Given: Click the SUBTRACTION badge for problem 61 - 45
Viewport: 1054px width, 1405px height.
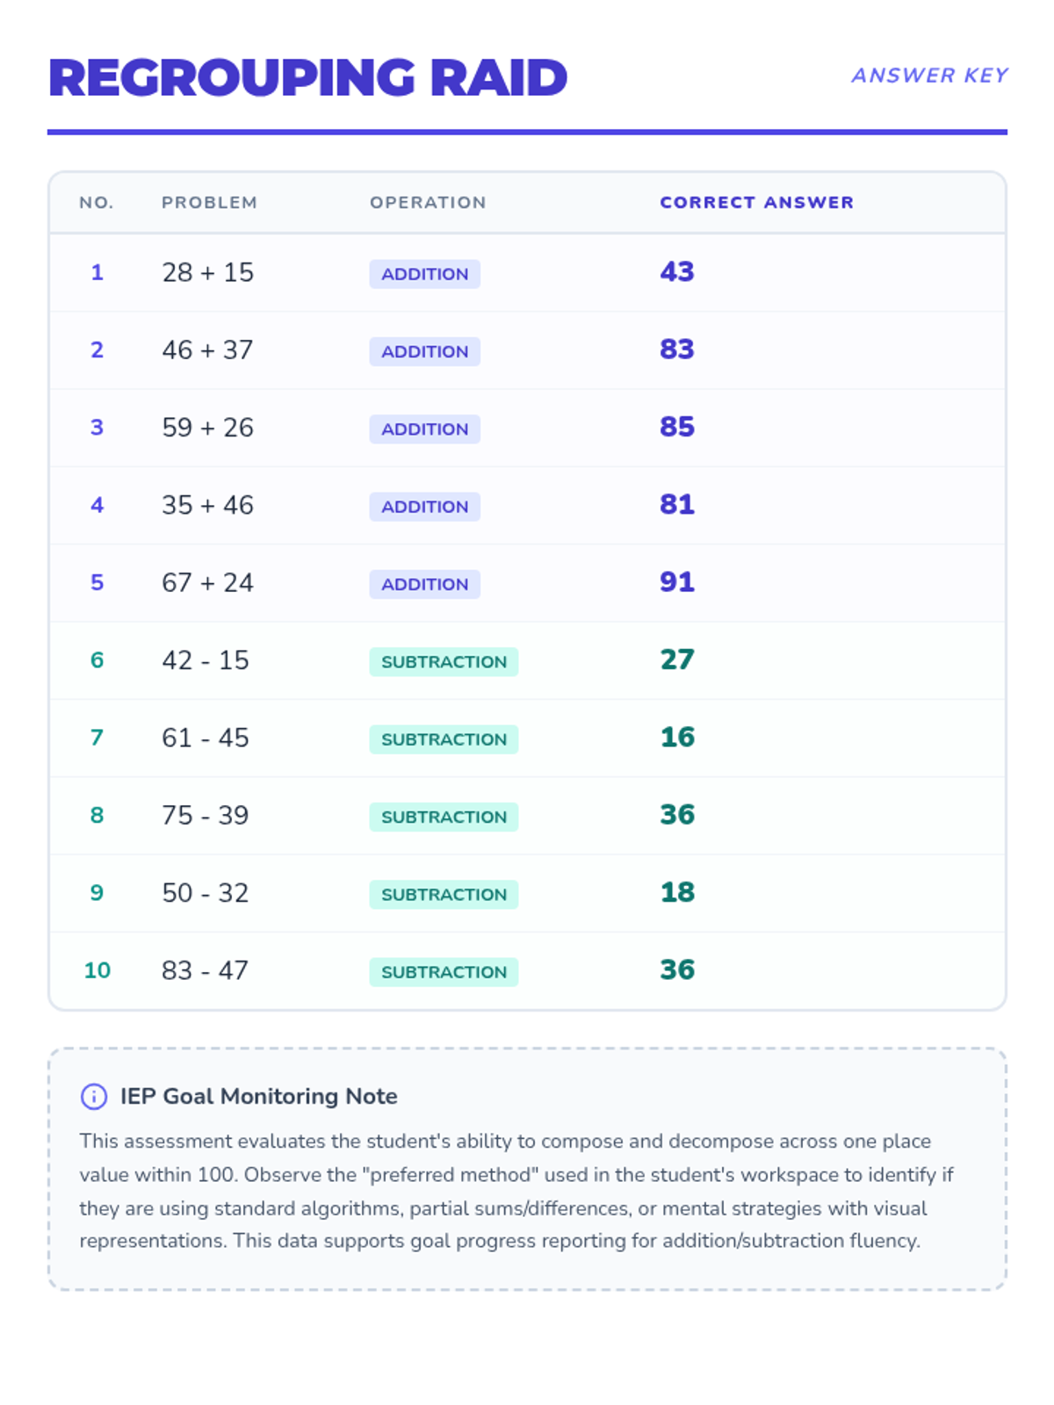Looking at the screenshot, I should coord(444,739).
